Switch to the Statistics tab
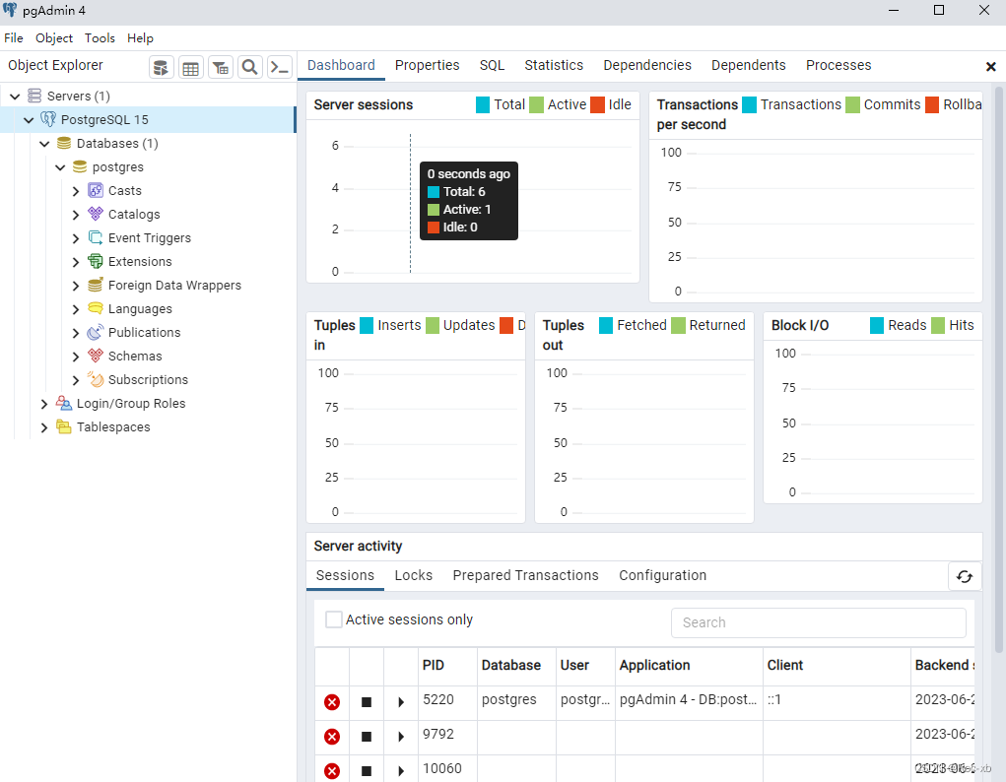Viewport: 1006px width, 782px height. tap(554, 65)
